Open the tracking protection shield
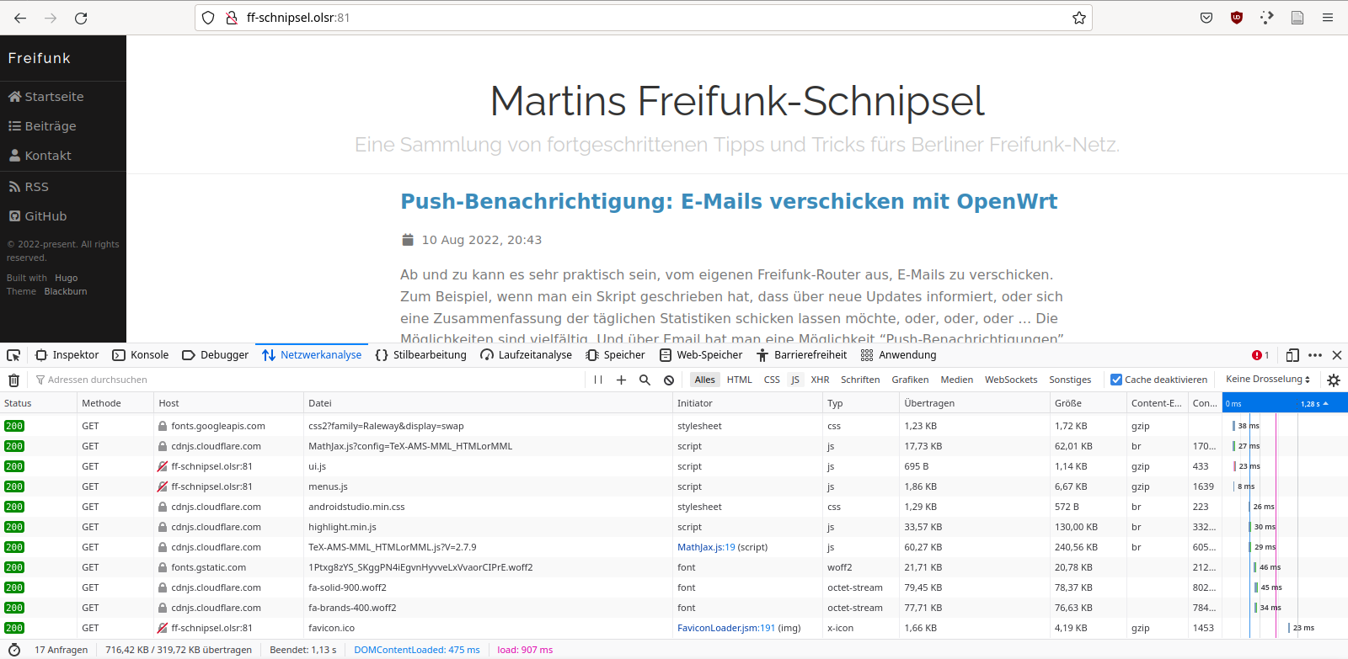Viewport: 1348px width, 659px height. (208, 18)
